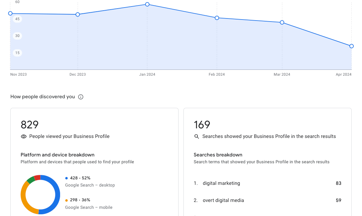The width and height of the screenshot is (362, 216).
Task: Click the magnifier icon beside Searches showed text
Action: [x=197, y=136]
